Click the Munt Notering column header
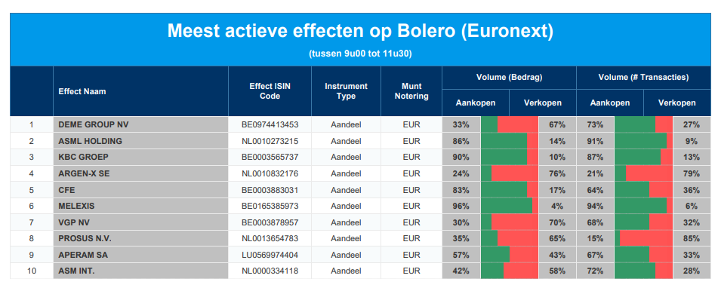 tap(411, 91)
